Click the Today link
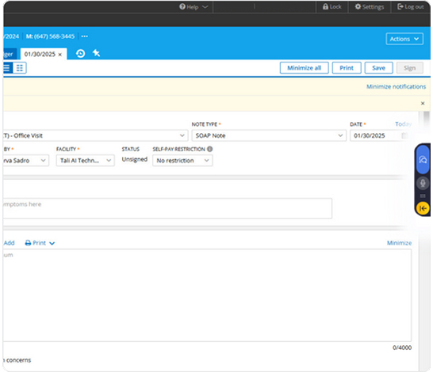This screenshot has width=433, height=372. pos(403,124)
